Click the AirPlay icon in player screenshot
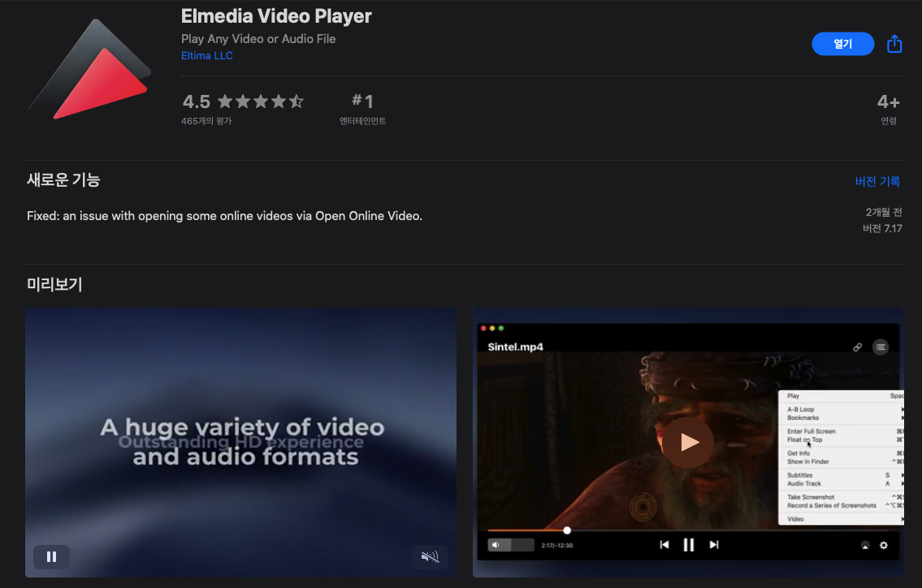 pyautogui.click(x=865, y=546)
